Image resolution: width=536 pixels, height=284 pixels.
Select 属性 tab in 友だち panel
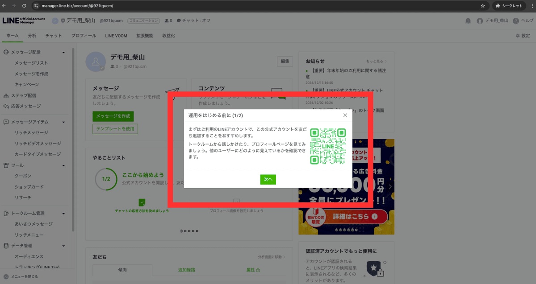[x=253, y=270]
